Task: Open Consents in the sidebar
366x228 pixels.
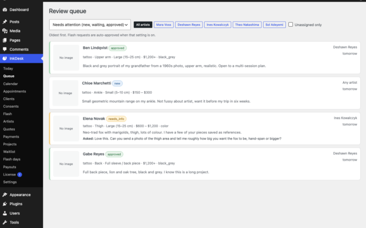Action: pyautogui.click(x=11, y=107)
